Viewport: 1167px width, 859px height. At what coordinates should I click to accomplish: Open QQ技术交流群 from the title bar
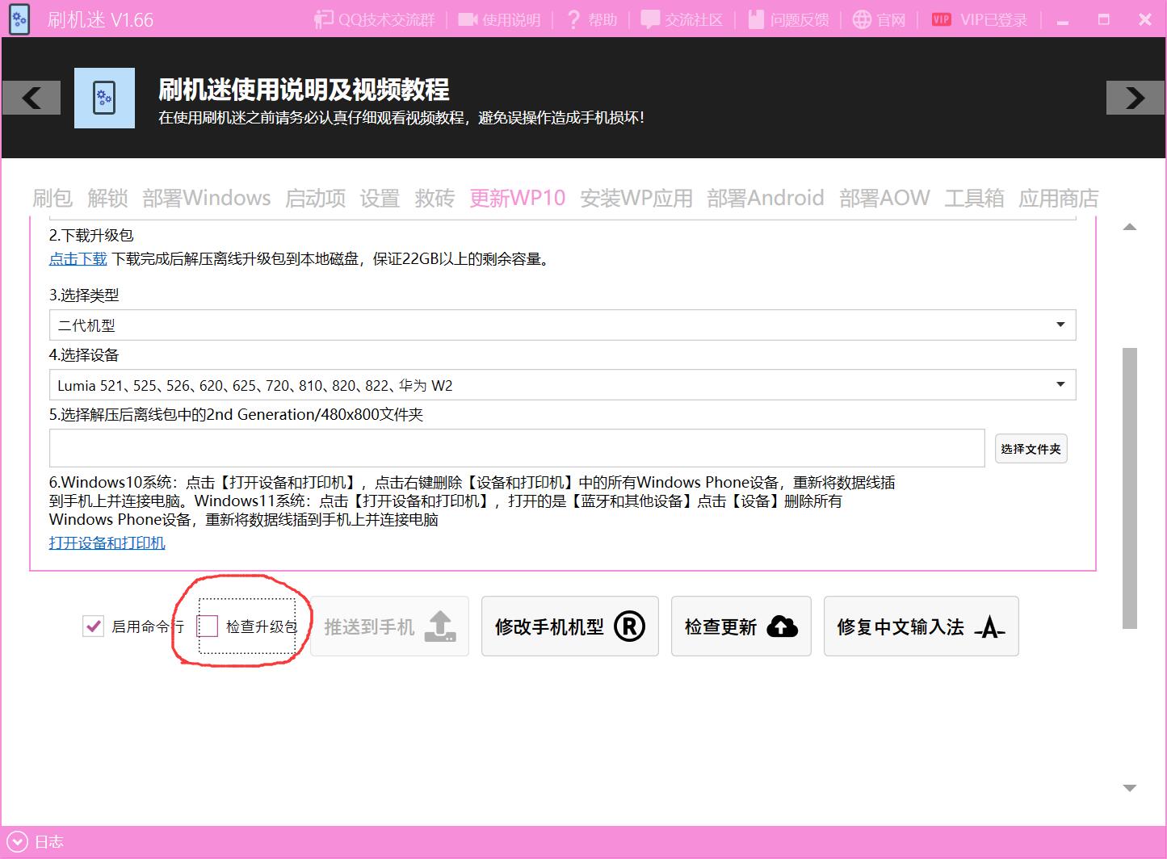375,19
